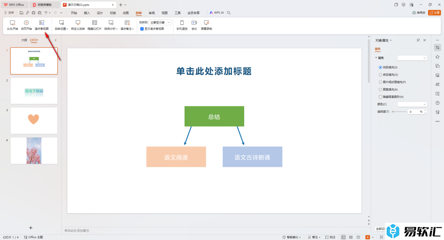This screenshot has width=444, height=240.
Task: Click the search magnifier in ribbon
Action: pyautogui.click(x=229, y=13)
